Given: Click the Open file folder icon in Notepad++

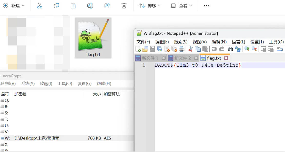Looking at the screenshot, I should [x=145, y=49].
